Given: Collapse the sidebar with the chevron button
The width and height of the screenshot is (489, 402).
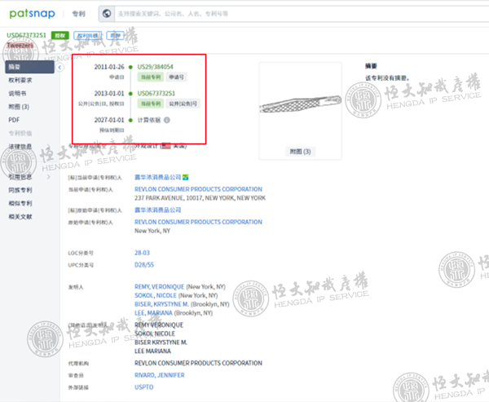Looking at the screenshot, I should 59,67.
